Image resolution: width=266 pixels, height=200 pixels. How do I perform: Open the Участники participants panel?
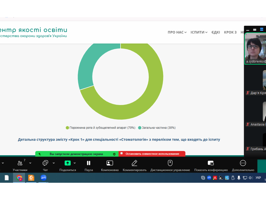[x=20, y=163]
